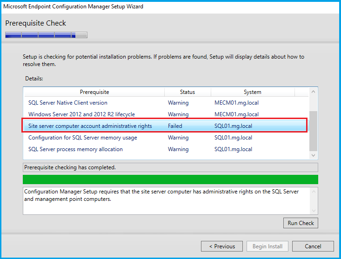The height and width of the screenshot is (259, 341).
Task: Click the prerequisite list scrollbar thumb
Action: [x=314, y=130]
